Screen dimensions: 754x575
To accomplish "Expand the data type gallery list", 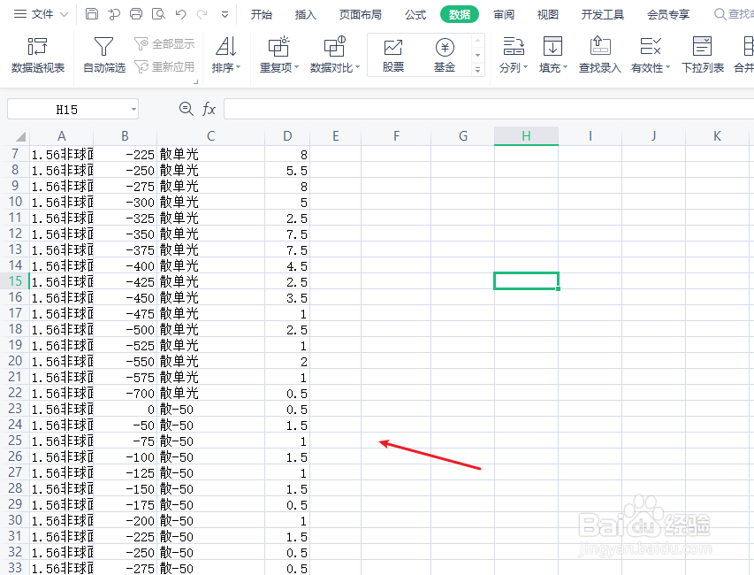I will [x=477, y=70].
